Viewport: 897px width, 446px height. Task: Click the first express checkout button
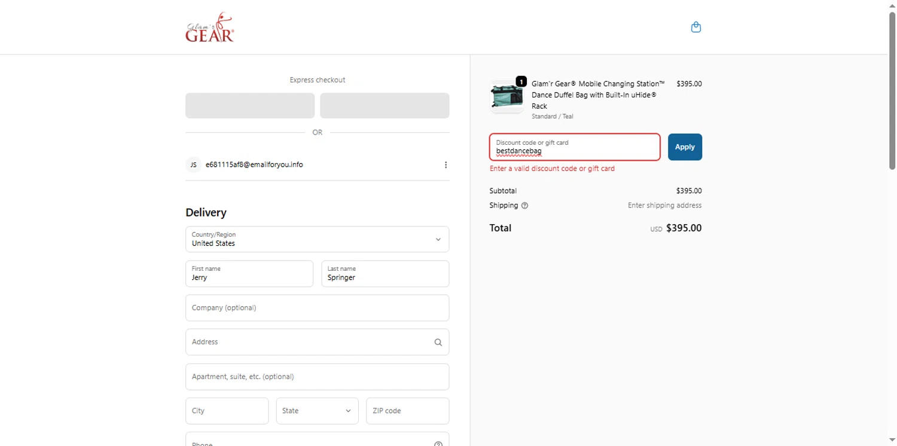click(250, 105)
